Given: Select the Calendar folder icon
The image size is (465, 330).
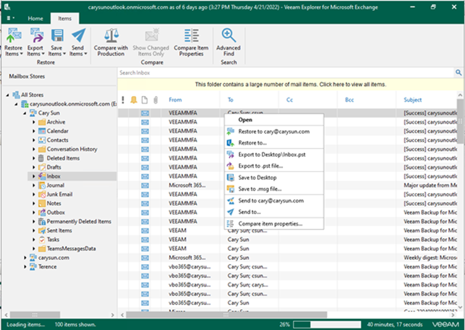Looking at the screenshot, I should tap(42, 131).
